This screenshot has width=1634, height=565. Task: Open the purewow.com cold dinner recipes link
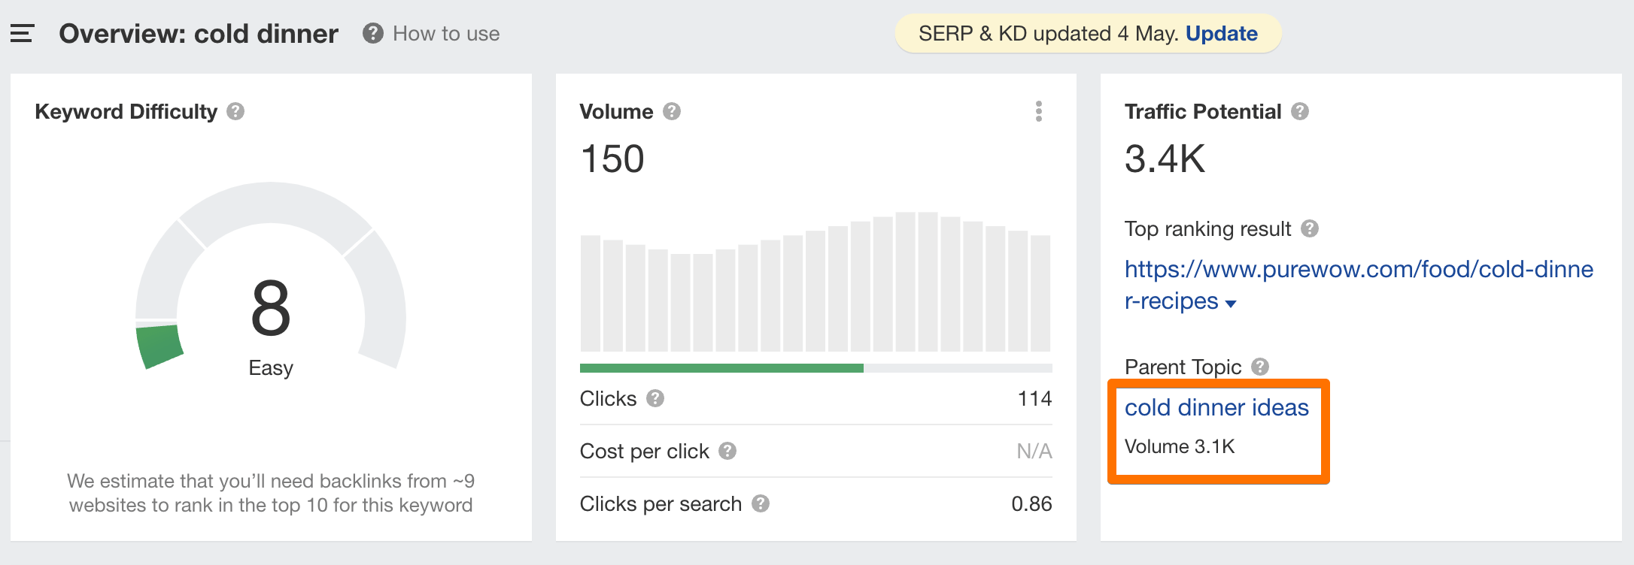pyautogui.click(x=1358, y=270)
